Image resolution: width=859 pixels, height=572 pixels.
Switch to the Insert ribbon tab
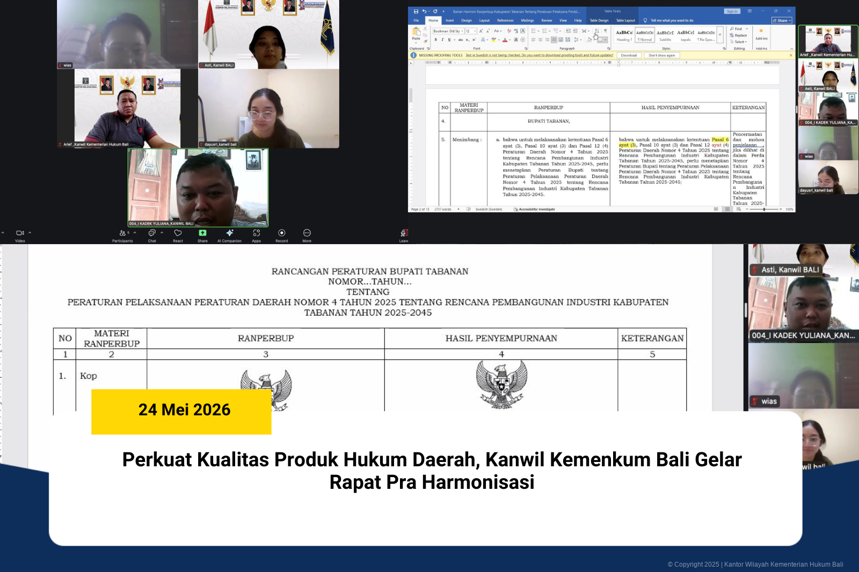tap(450, 20)
